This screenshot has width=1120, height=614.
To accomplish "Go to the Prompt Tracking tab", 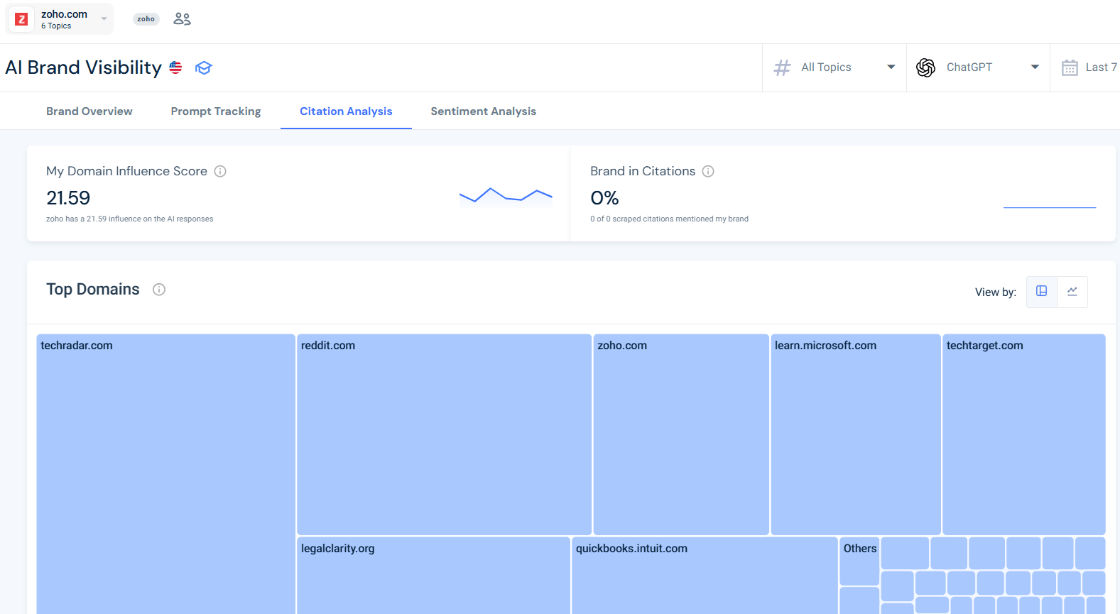I will pos(216,111).
